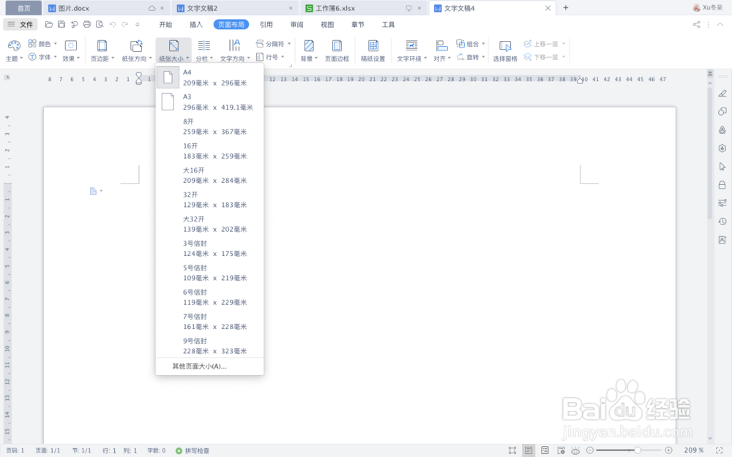Open the 引用 ribbon tab
This screenshot has width=732, height=457.
[x=266, y=25]
